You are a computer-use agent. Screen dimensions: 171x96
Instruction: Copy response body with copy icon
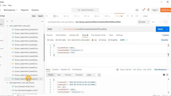164,75
